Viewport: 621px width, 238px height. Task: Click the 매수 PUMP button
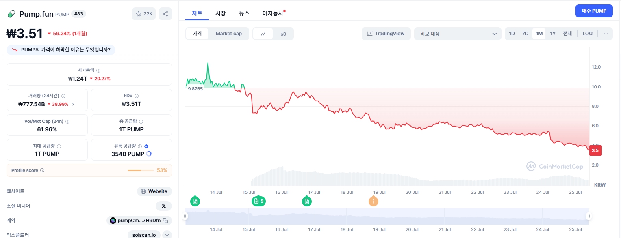(594, 11)
